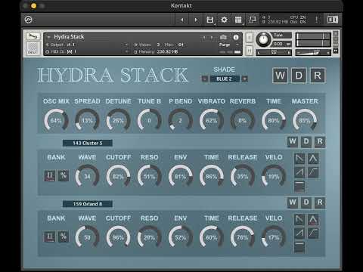Open snapshot view with the camera icon
Viewport: 363px width, 272px height.
coord(223,37)
